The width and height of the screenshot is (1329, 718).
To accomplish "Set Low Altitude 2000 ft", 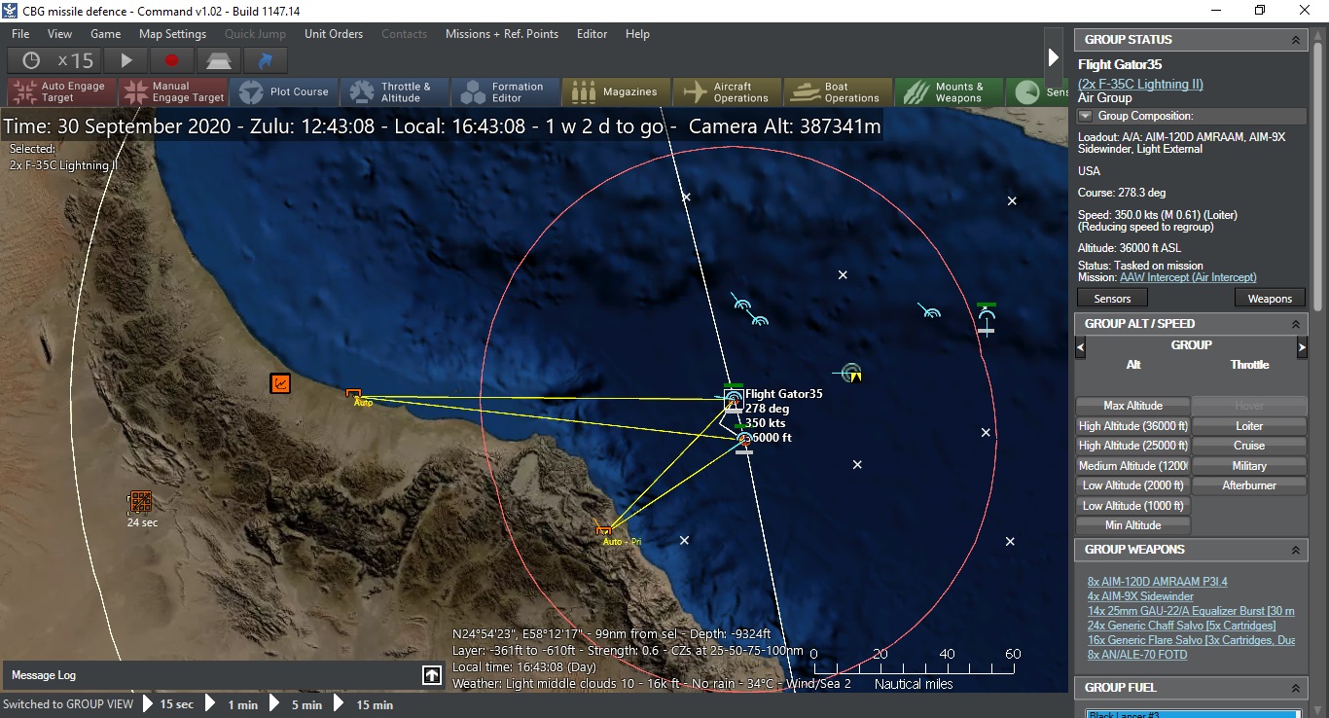I will [x=1133, y=485].
